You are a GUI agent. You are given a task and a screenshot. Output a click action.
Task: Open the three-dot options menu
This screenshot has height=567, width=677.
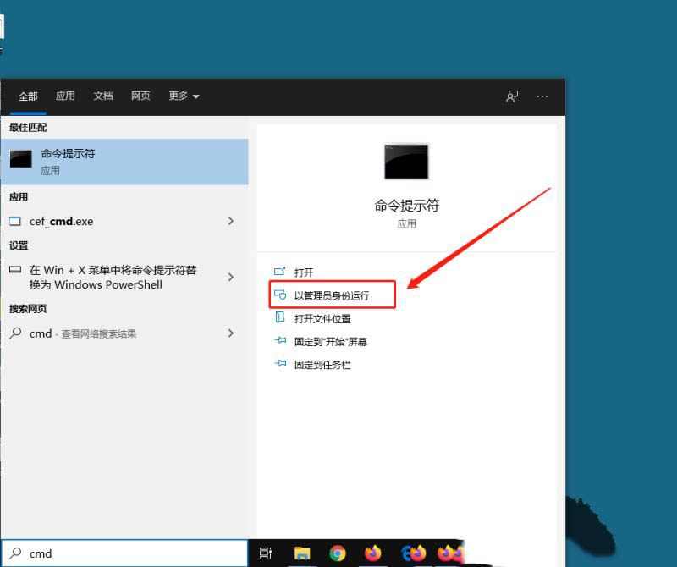[x=542, y=96]
